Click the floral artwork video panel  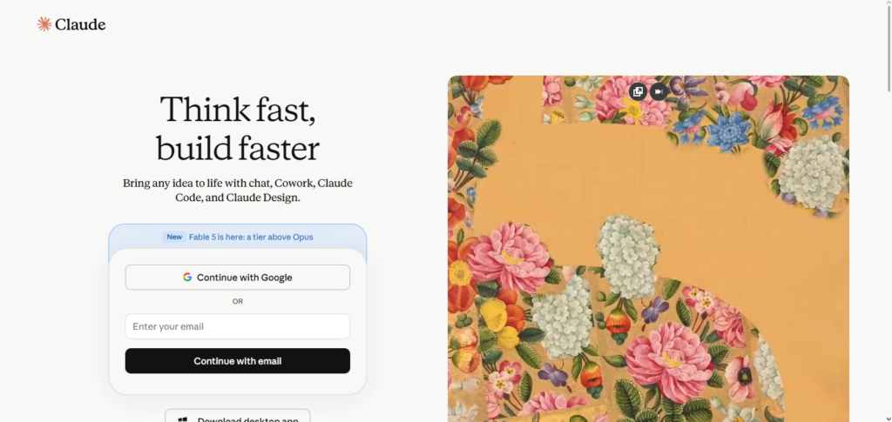[648, 249]
